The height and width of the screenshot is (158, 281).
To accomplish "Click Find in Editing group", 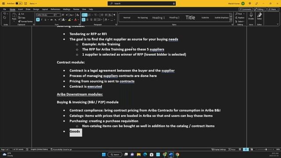I will pyautogui.click(x=240, y=14).
